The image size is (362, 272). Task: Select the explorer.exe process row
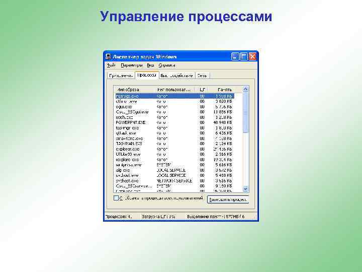tap(175, 149)
